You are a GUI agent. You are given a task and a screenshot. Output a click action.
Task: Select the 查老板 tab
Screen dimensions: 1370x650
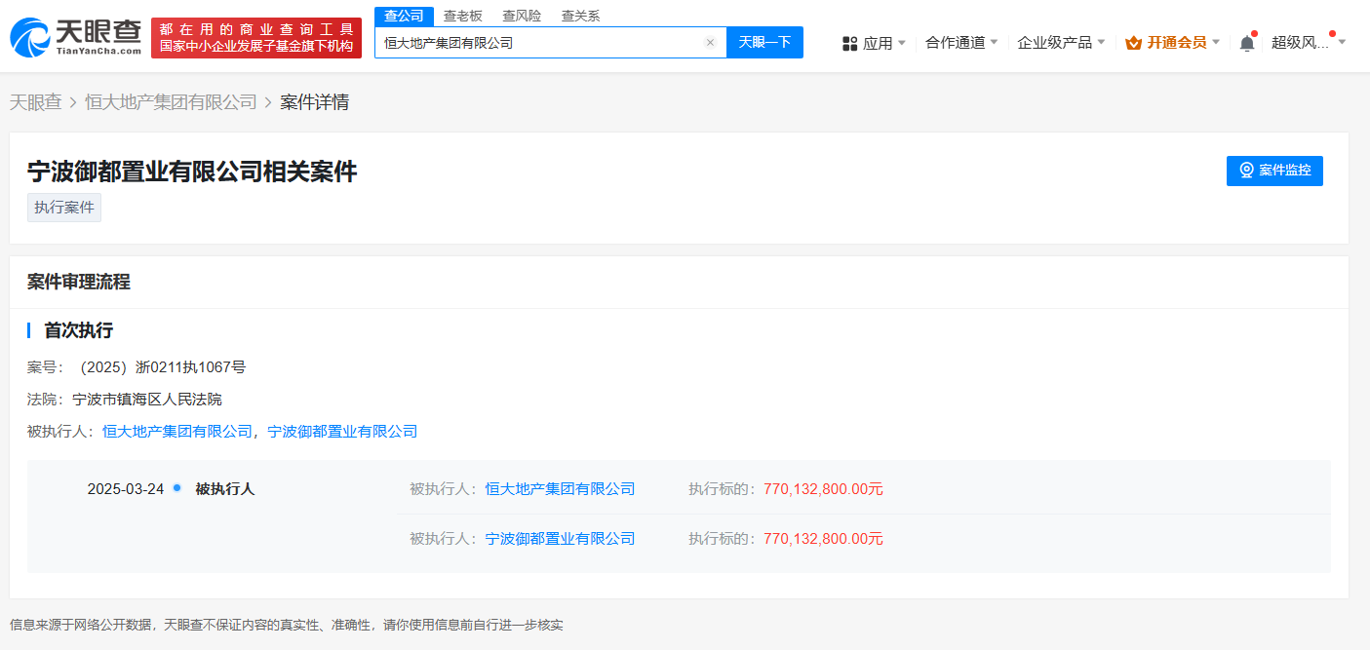[x=463, y=17]
